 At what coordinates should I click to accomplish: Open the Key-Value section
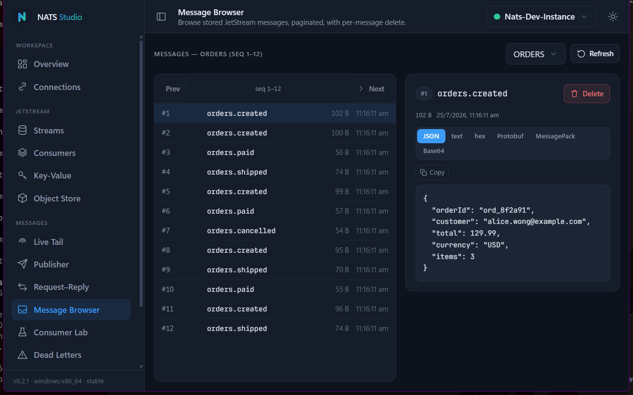(x=71, y=176)
